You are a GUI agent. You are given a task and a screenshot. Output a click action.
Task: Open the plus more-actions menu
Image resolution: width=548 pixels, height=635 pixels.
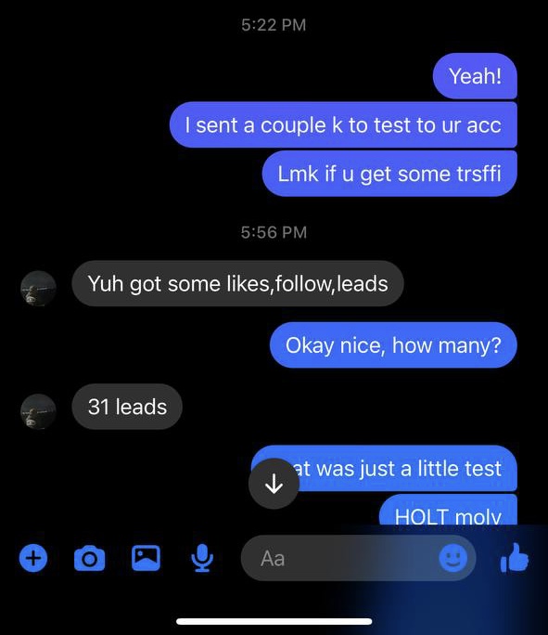33,559
